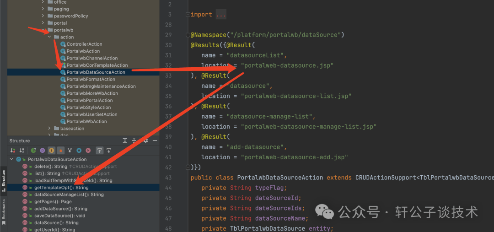
Task: Expand the passwordPolicy folder
Action: [43, 16]
